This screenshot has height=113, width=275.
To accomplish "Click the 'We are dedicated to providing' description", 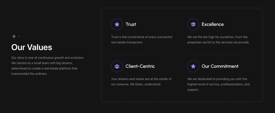I will (x=219, y=84).
